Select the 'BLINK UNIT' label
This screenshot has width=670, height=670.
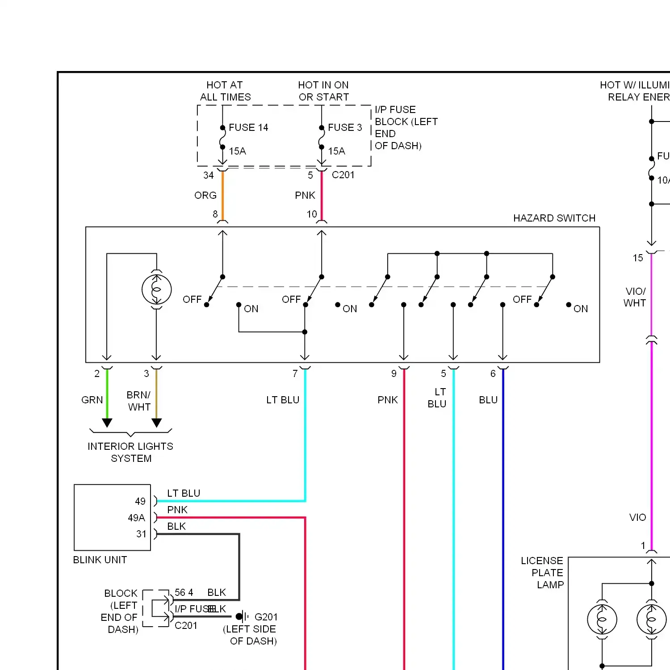coord(100,560)
